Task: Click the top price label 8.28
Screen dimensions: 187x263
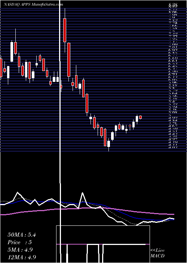Action: [173, 5]
